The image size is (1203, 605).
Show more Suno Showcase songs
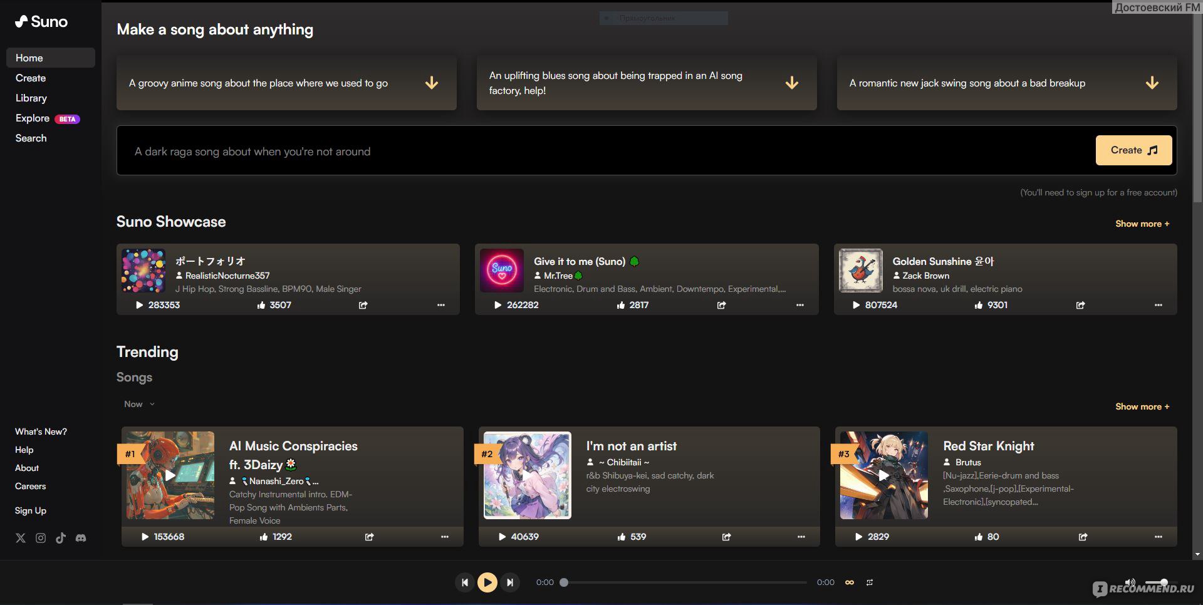[x=1142, y=224]
